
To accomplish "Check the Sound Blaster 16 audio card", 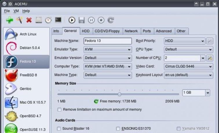I will pyautogui.click(x=59, y=129).
